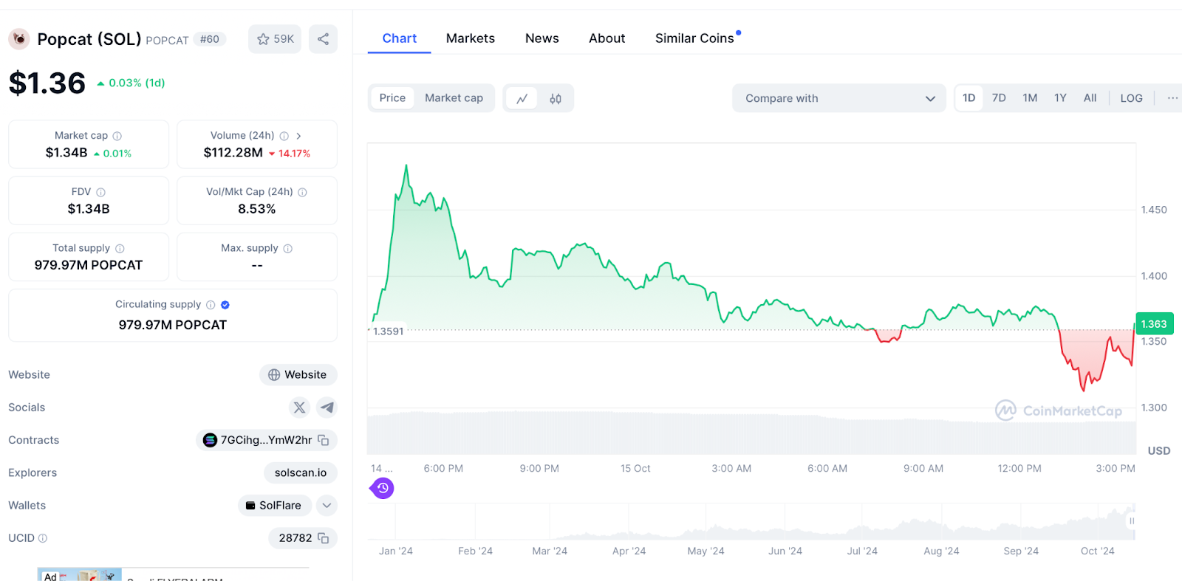
Task: Show the UCID info icon
Action: point(43,538)
